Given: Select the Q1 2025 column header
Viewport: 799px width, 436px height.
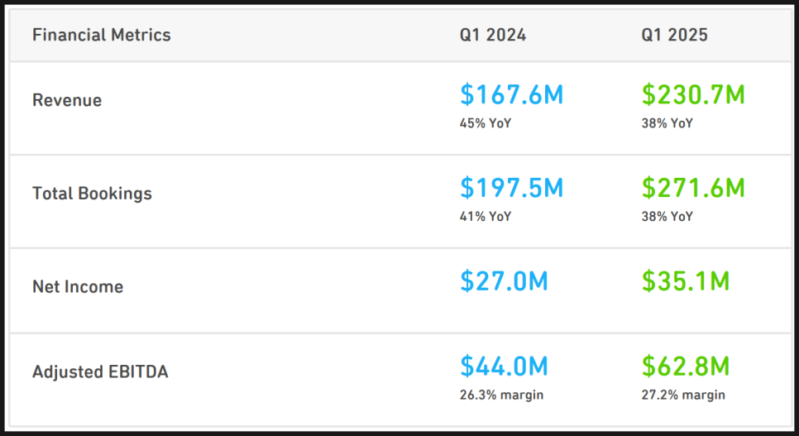Looking at the screenshot, I should point(674,35).
